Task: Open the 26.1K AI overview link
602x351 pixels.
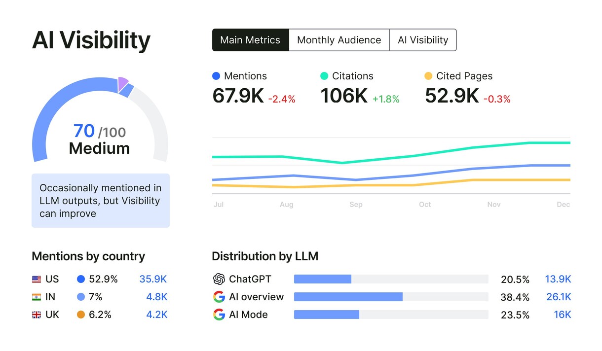Action: coord(559,297)
